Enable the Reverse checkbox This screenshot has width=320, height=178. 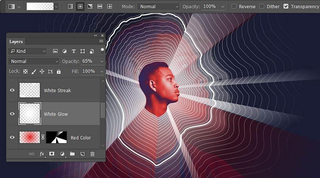pyautogui.click(x=234, y=6)
